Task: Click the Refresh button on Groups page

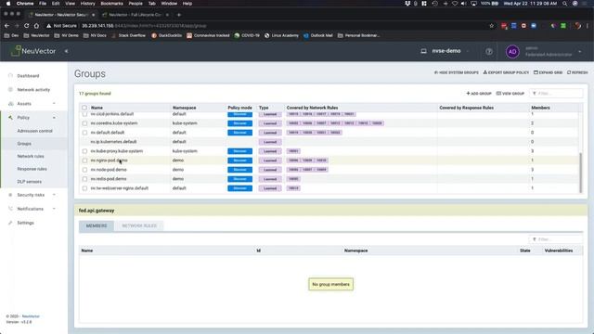Action: [x=577, y=72]
